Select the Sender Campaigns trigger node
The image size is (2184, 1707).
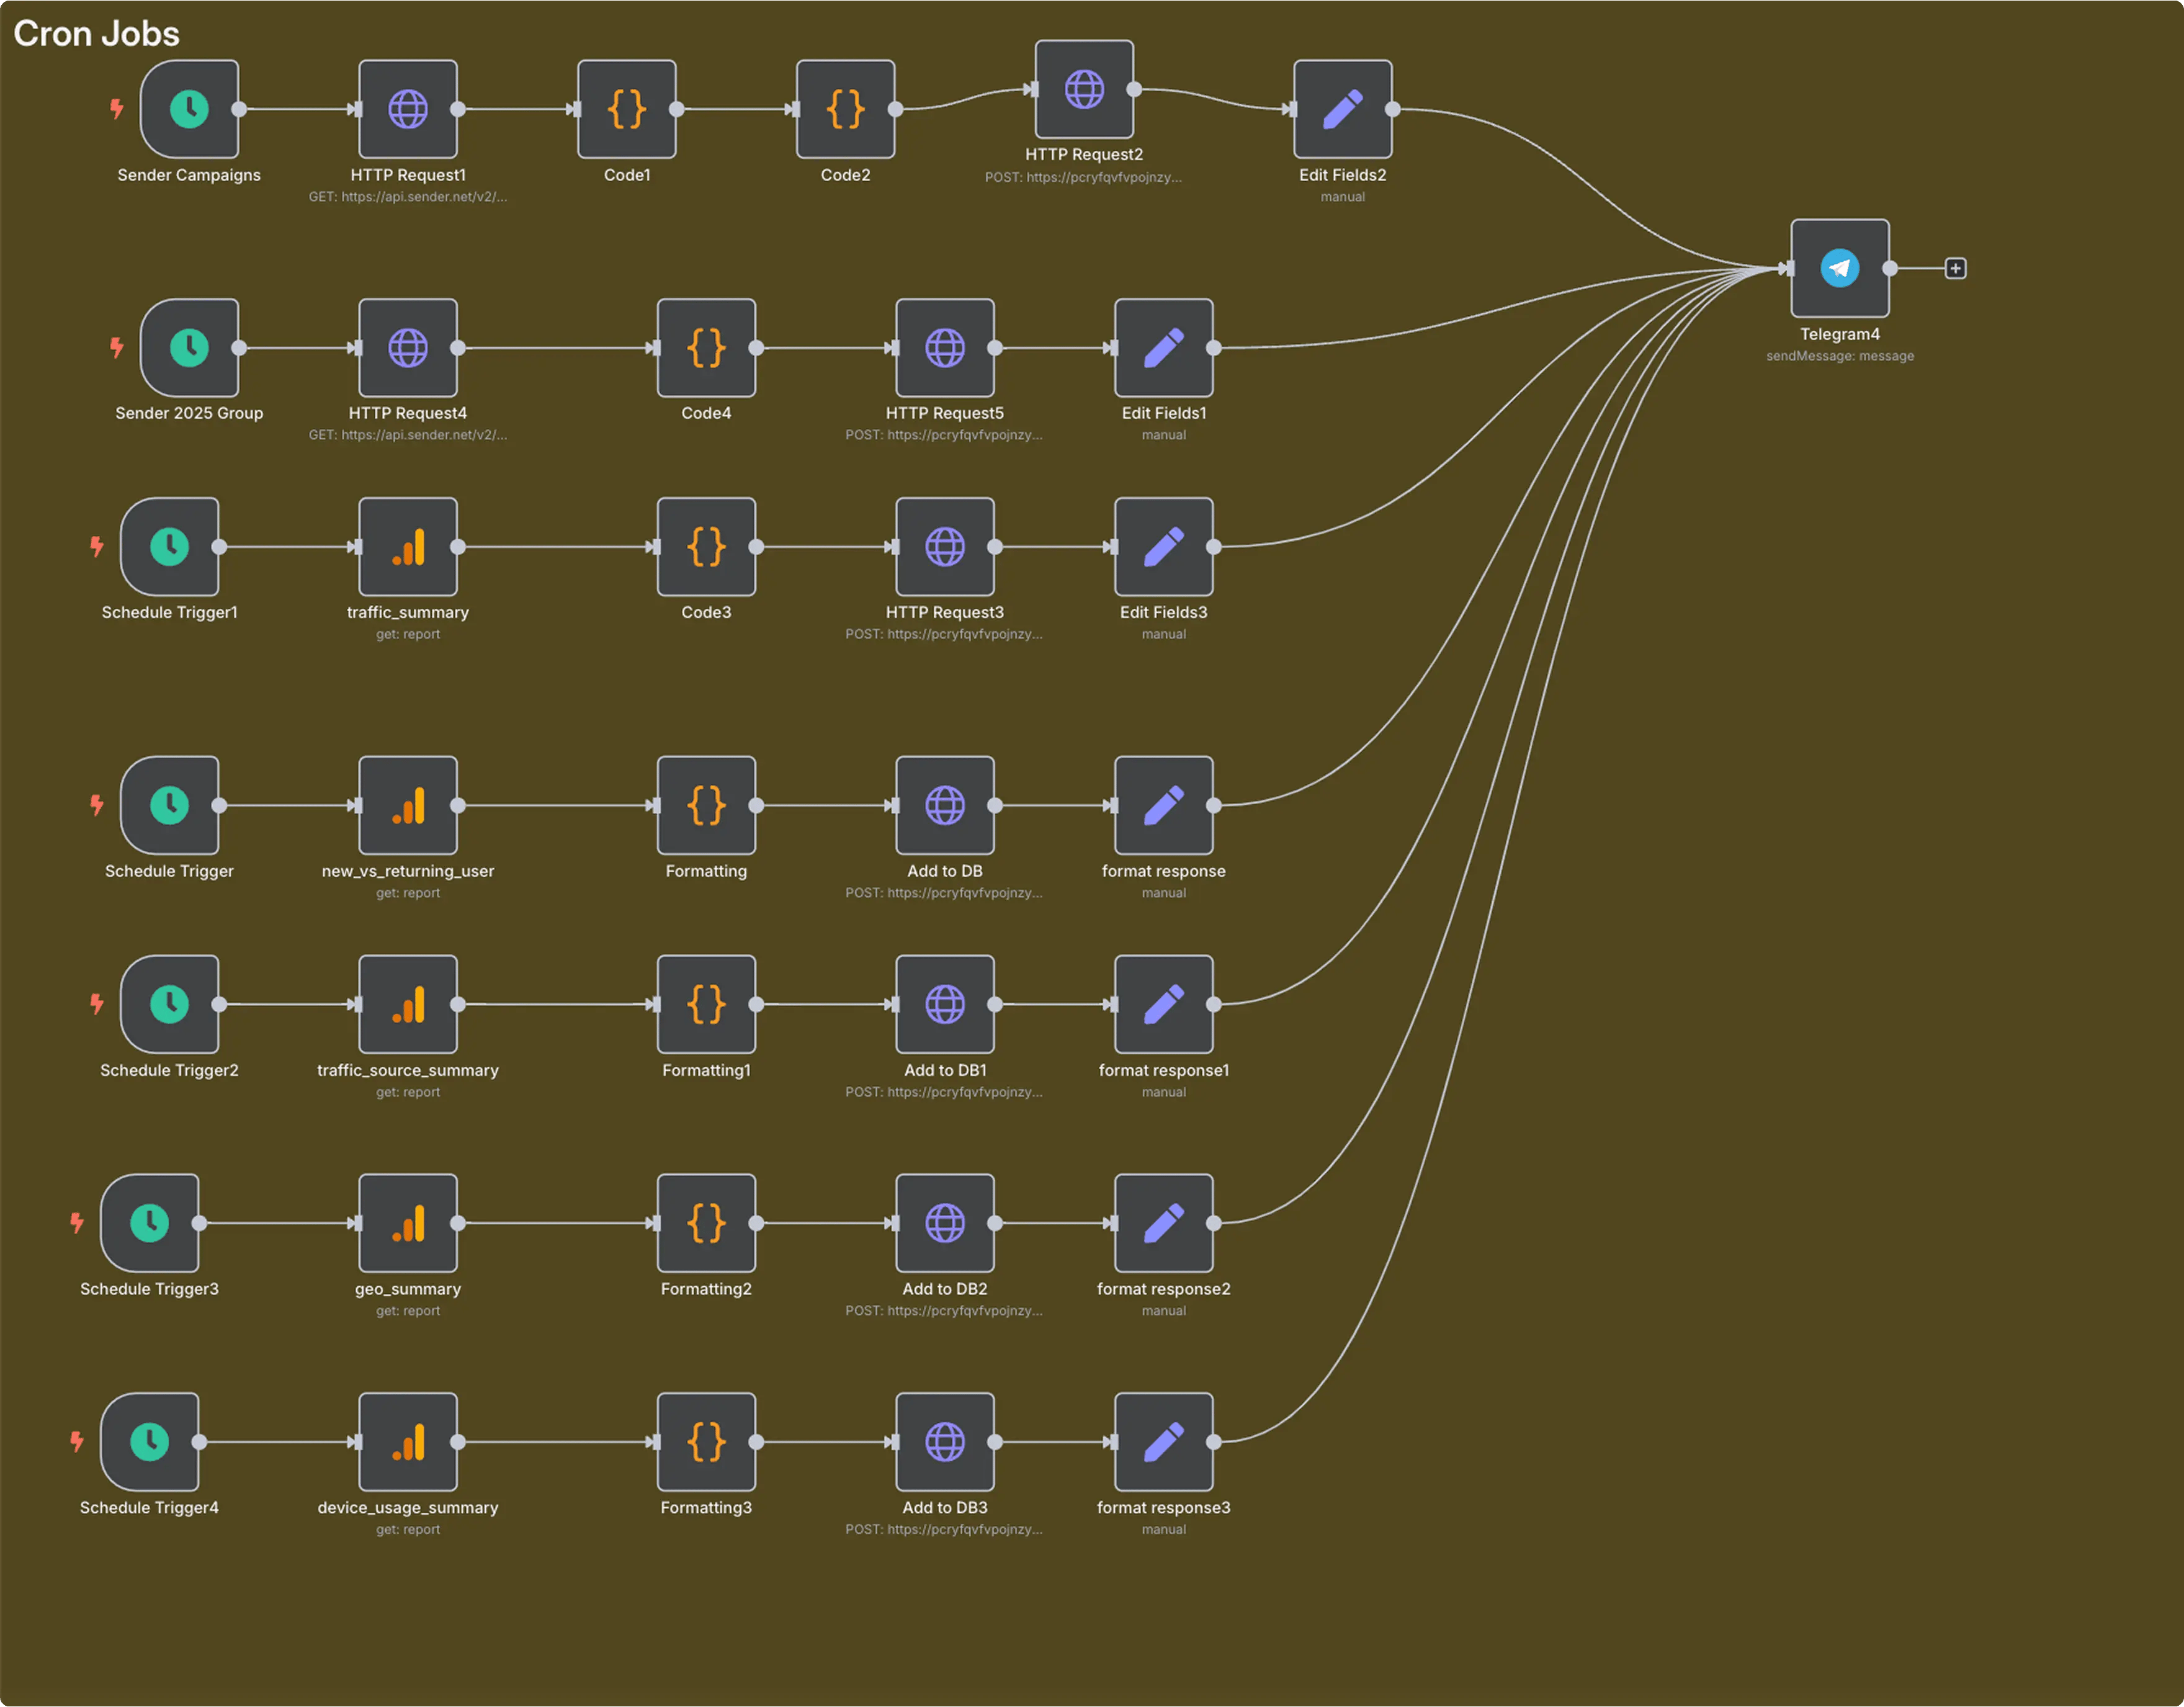pos(189,109)
